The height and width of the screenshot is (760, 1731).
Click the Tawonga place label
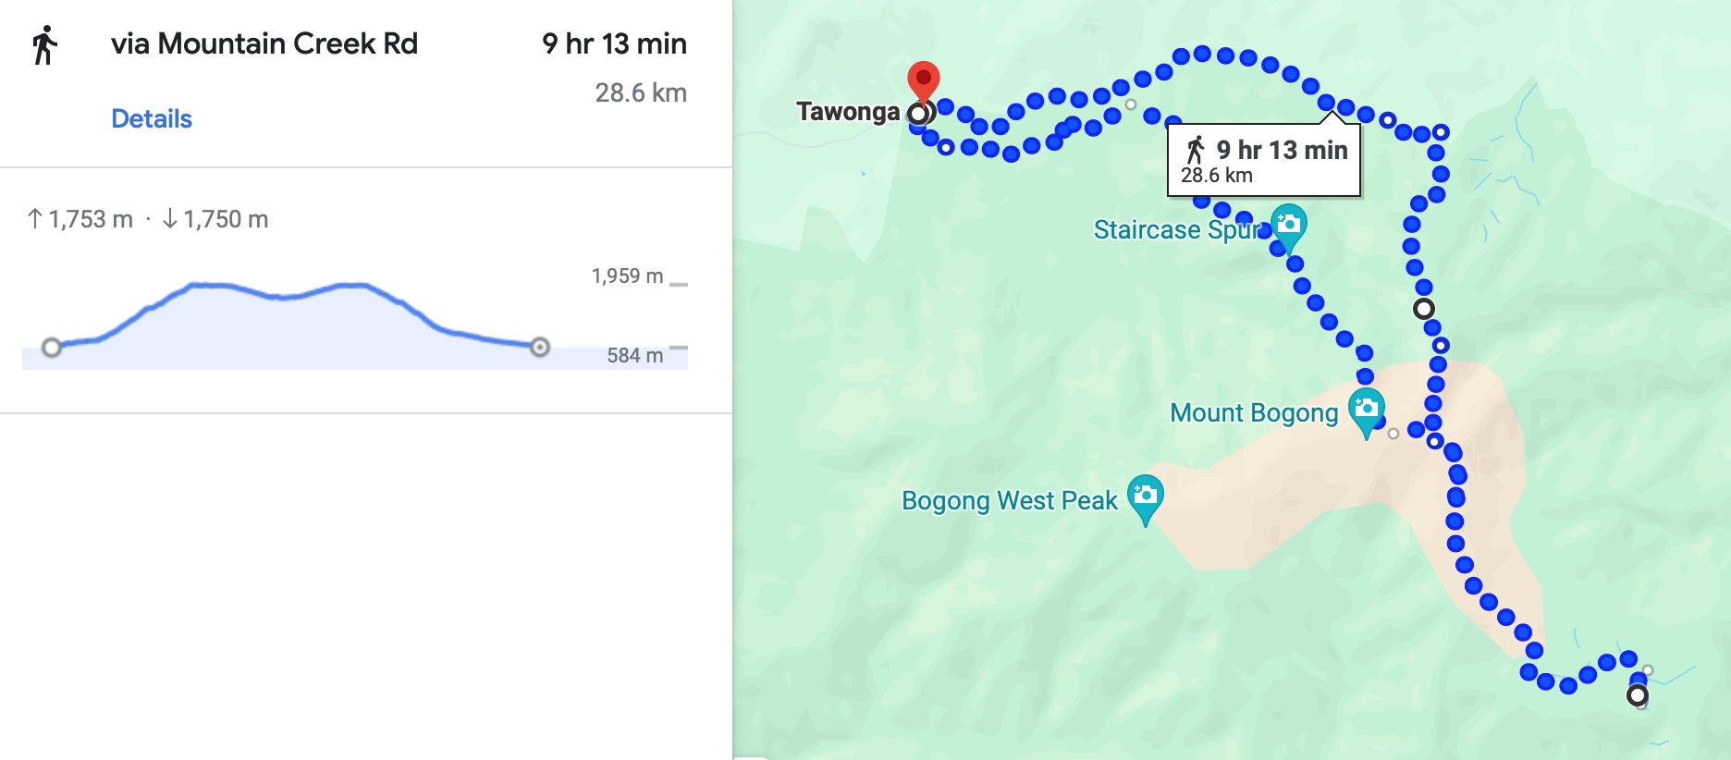click(848, 112)
